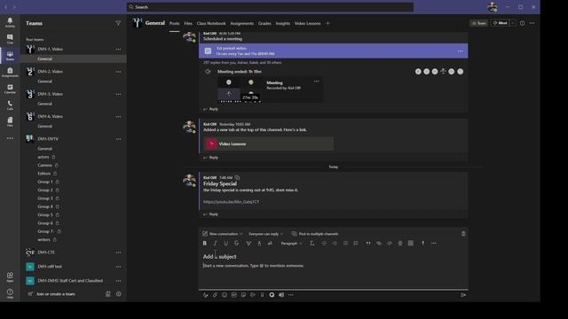Viewport: 568px width, 319px height.
Task: Open Assignments in the left rail
Action: coord(10,72)
